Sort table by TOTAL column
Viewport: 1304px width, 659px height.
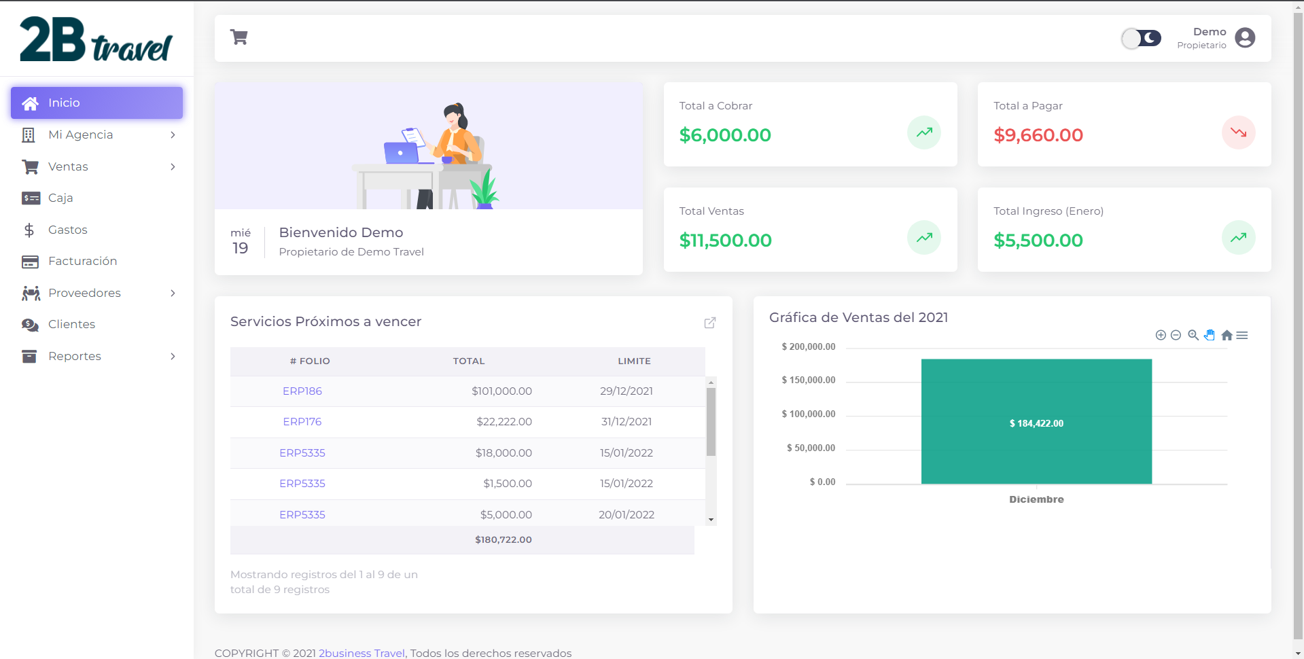click(469, 361)
